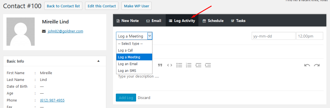
Task: Choose '-- Select type --' option
Action: coord(134,44)
